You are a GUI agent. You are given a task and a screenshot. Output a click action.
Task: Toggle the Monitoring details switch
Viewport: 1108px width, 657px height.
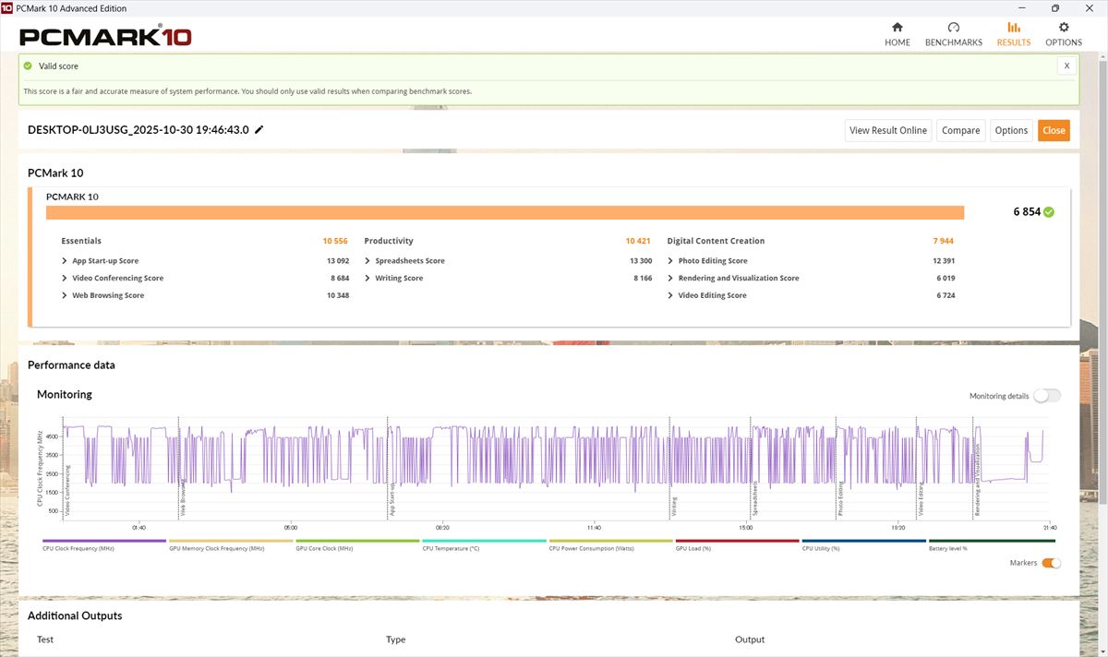coord(1047,396)
